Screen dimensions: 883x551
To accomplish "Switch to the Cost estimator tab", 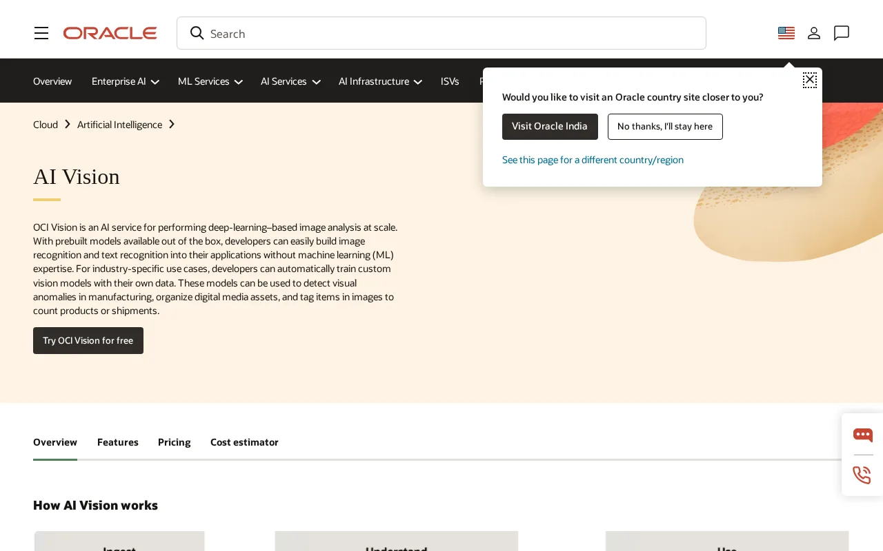I will [244, 442].
